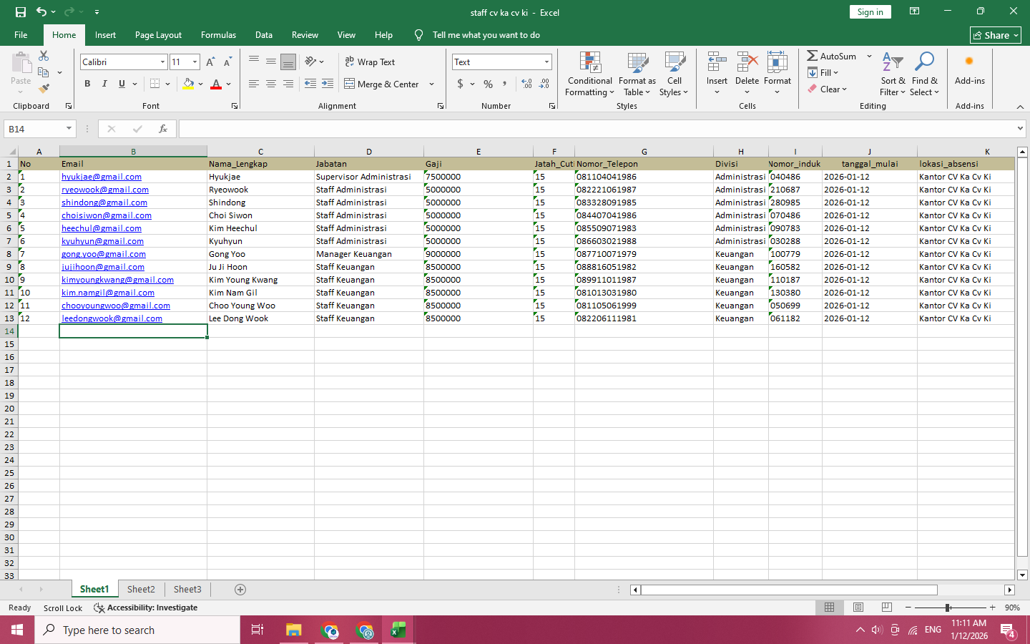Click the Find & Select magnifier icon
1030x644 pixels.
924,64
